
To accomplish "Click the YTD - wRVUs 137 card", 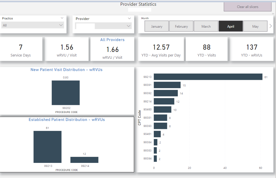I will (x=252, y=49).
